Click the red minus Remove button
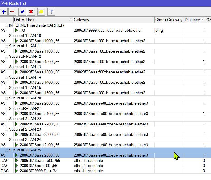This screenshot has height=180, width=211. [x=12, y=12]
